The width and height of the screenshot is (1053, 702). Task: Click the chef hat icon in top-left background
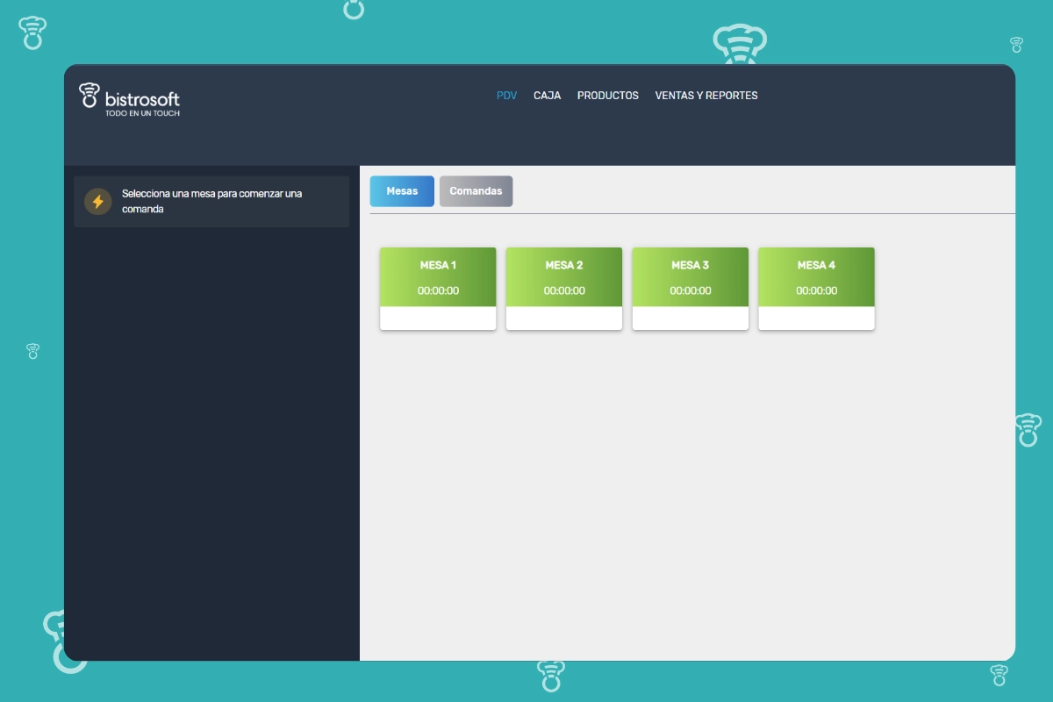tap(32, 32)
